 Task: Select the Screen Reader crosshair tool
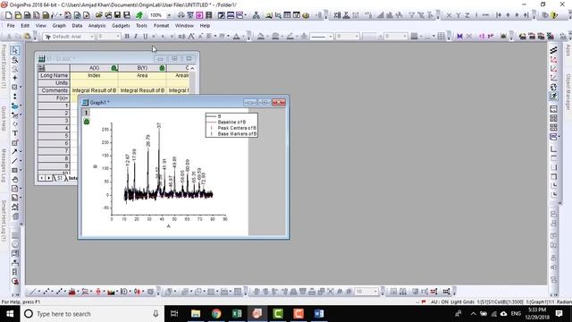[15, 78]
